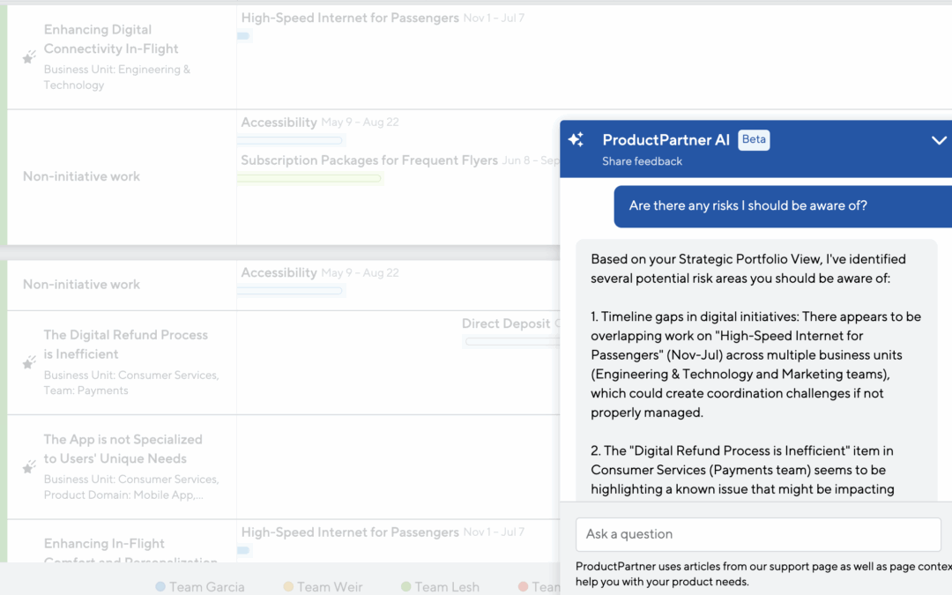
Task: Click the Accessibility progress bar
Action: (x=291, y=139)
